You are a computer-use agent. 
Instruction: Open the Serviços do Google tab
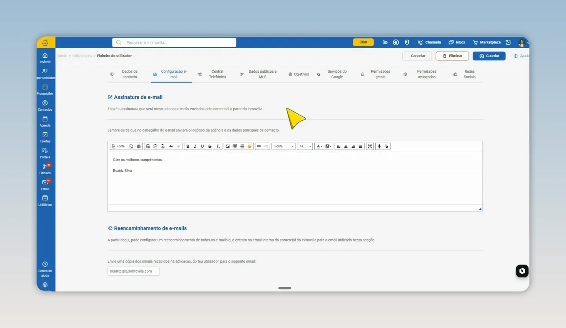(x=332, y=74)
